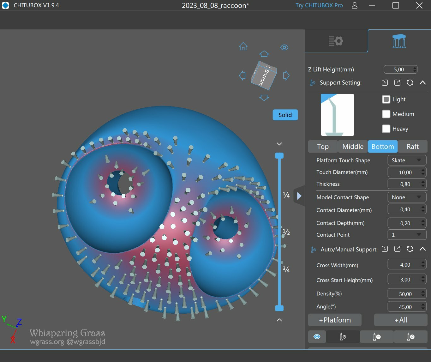
Task: Rotate view with left arrow
Action: coord(242,75)
